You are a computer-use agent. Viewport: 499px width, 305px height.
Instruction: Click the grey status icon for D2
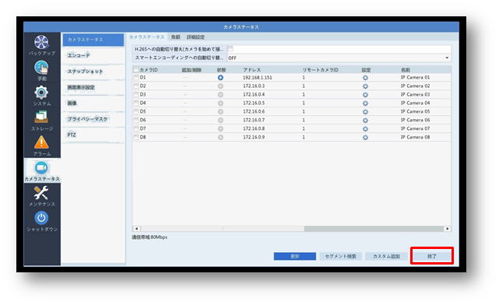point(220,86)
